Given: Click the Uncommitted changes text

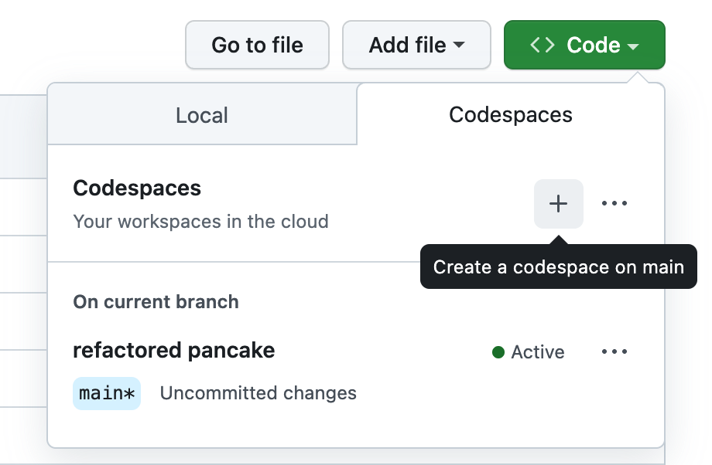Looking at the screenshot, I should pyautogui.click(x=258, y=393).
